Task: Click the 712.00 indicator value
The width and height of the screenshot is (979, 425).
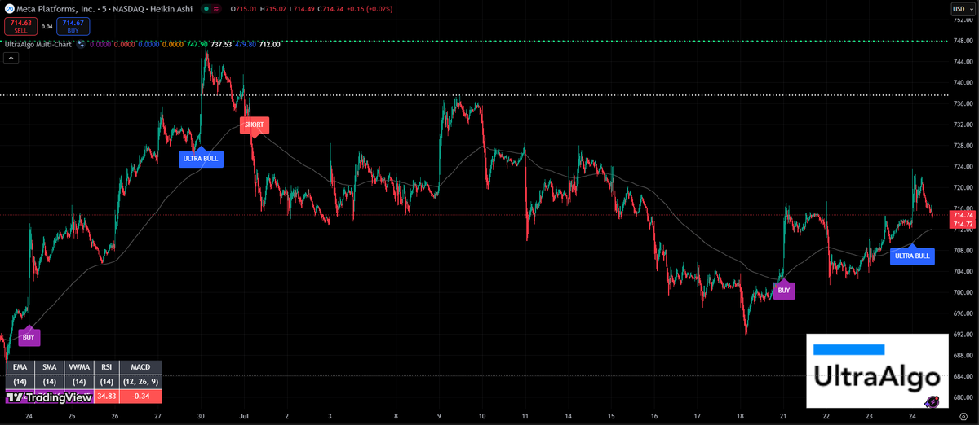Action: [x=270, y=44]
